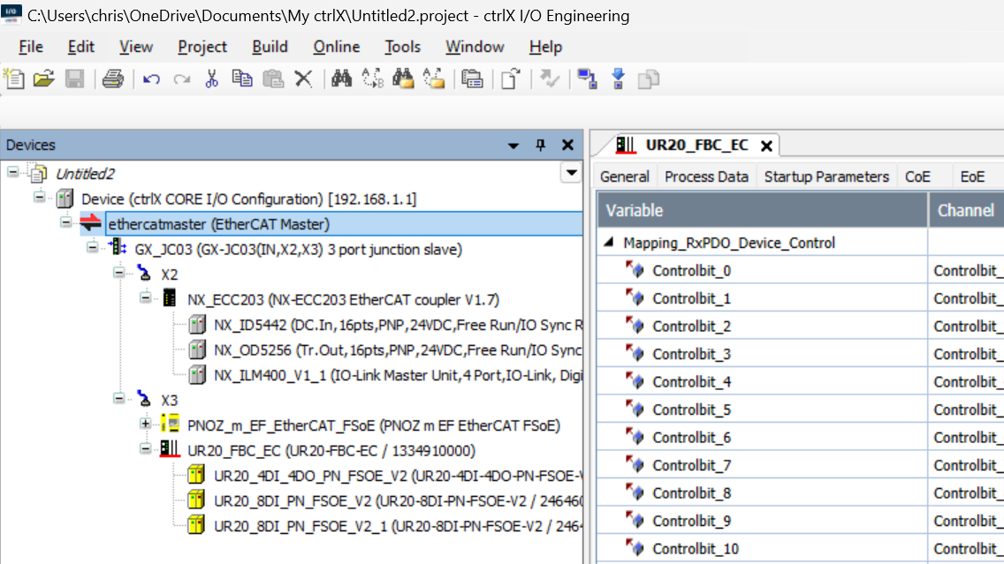Click the Replace A-B icon

(373, 79)
